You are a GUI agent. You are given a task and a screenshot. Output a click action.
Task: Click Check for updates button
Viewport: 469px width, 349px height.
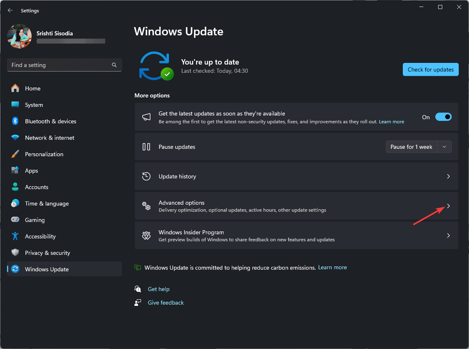pos(430,69)
